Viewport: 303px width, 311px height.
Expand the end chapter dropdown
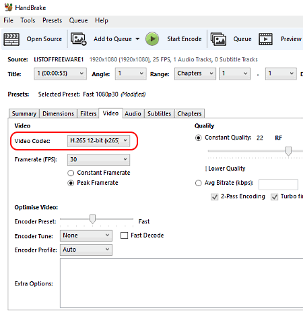281,74
